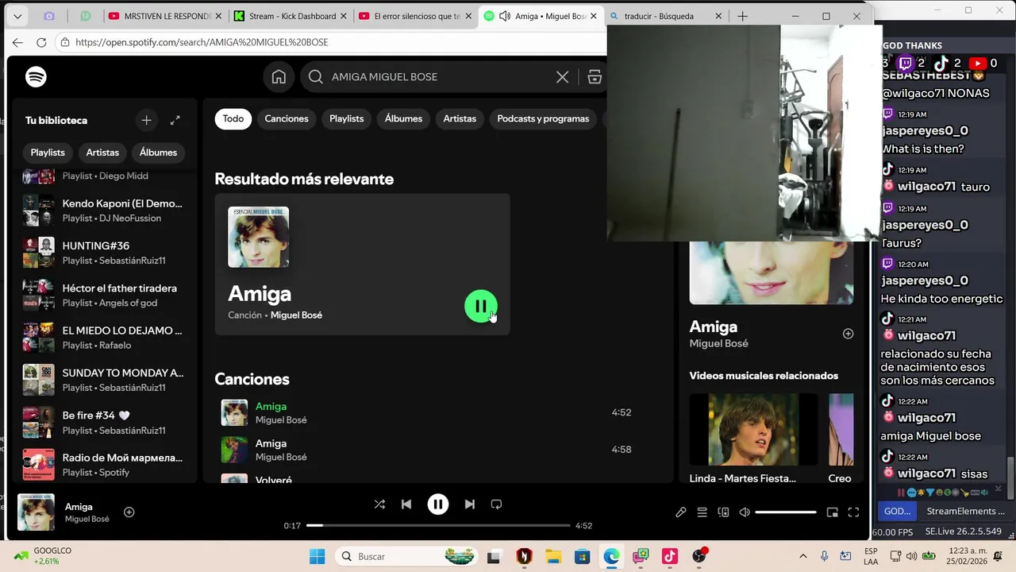Open File Explorer from the taskbar
Image resolution: width=1016 pixels, height=572 pixels.
pyautogui.click(x=552, y=556)
